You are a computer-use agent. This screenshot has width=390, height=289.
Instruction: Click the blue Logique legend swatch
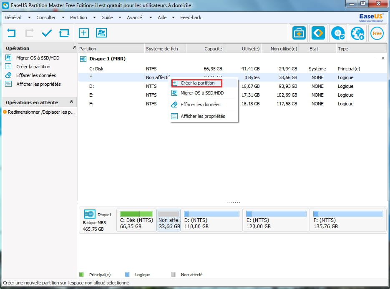point(127,274)
